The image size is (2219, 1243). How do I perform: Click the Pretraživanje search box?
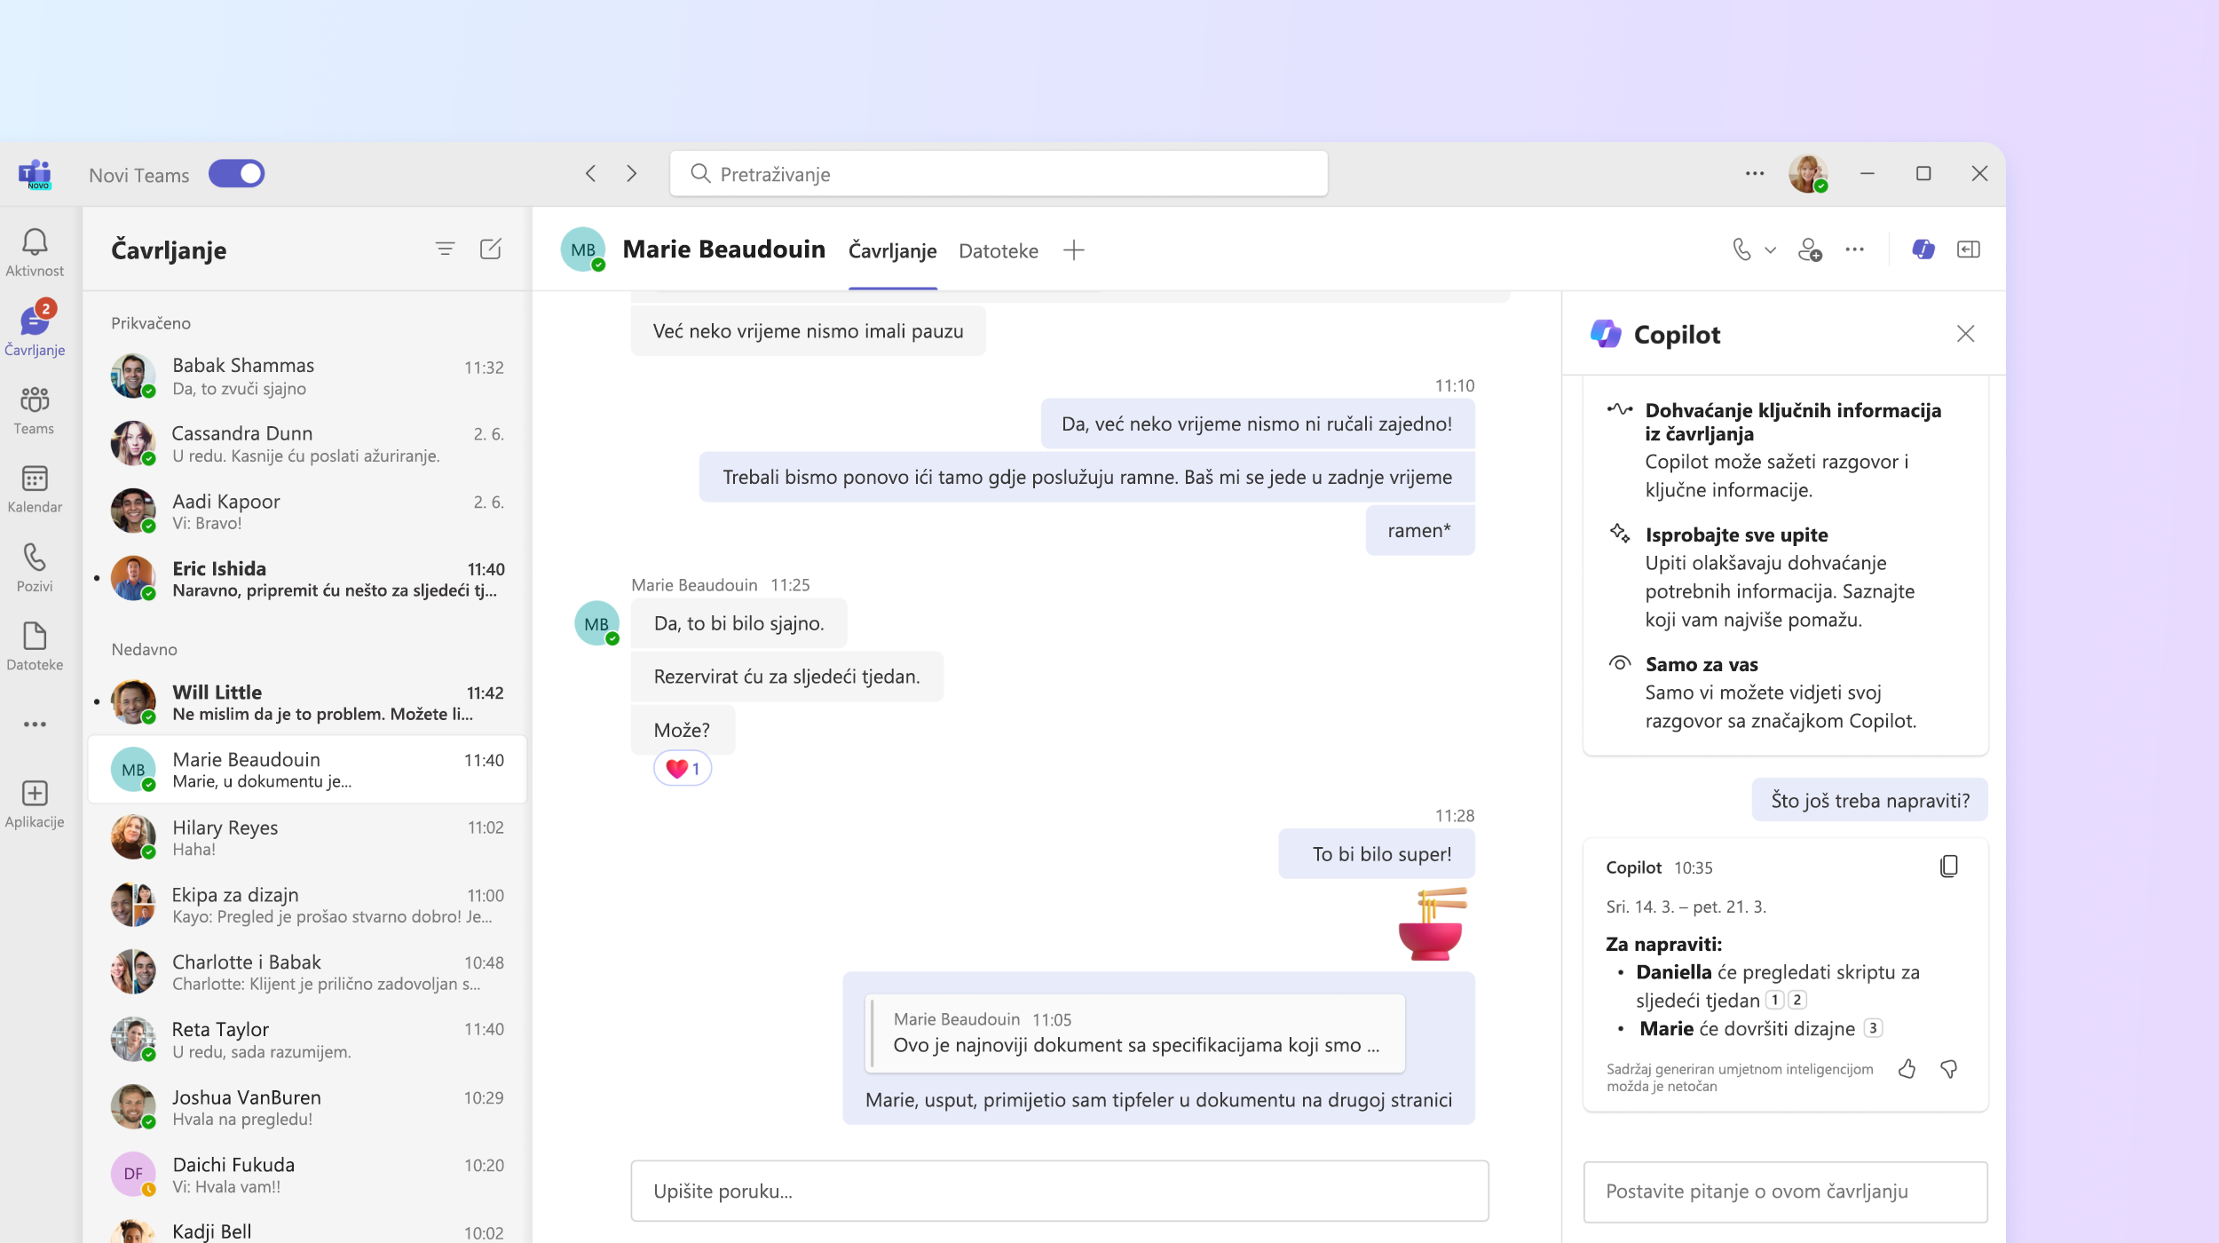(x=999, y=174)
